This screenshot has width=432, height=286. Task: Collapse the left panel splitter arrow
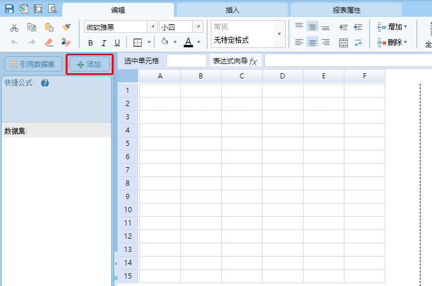pos(116,264)
